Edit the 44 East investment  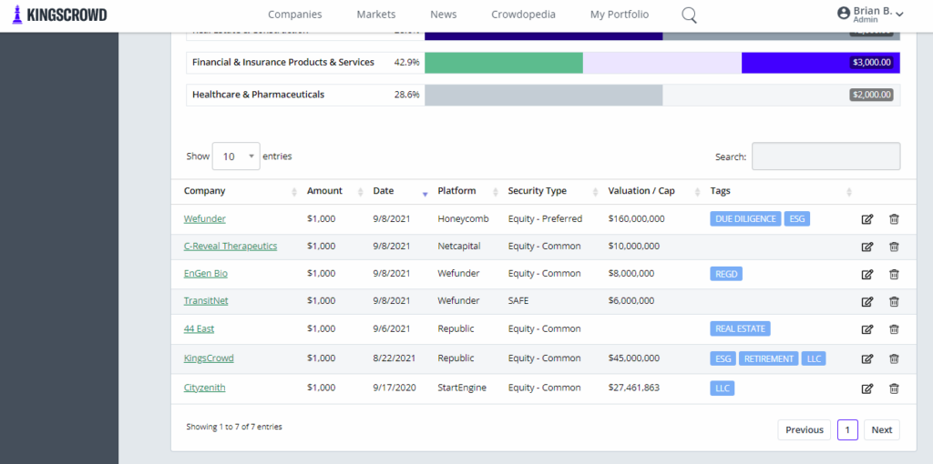click(867, 329)
